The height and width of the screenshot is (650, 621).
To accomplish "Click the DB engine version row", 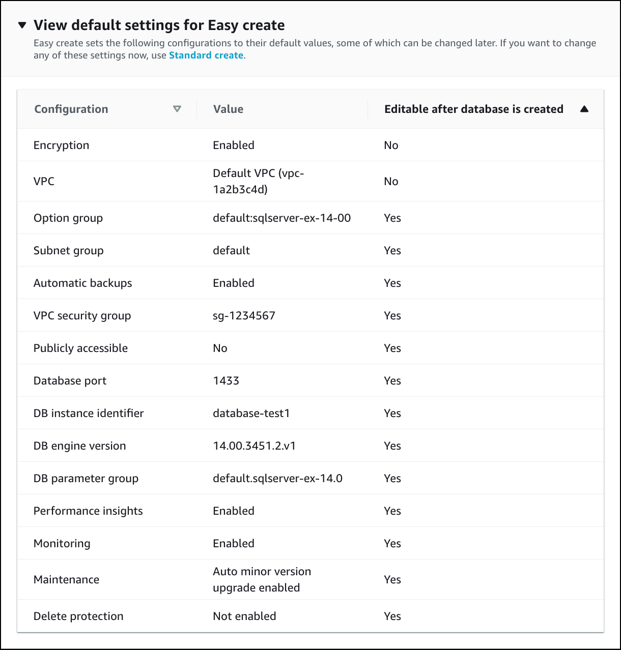I will point(79,446).
